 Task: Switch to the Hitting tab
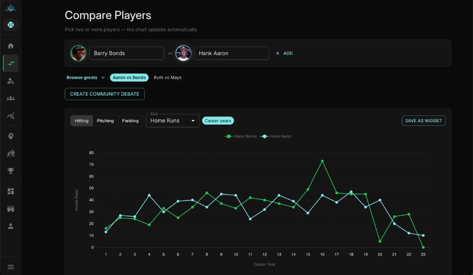coord(81,121)
